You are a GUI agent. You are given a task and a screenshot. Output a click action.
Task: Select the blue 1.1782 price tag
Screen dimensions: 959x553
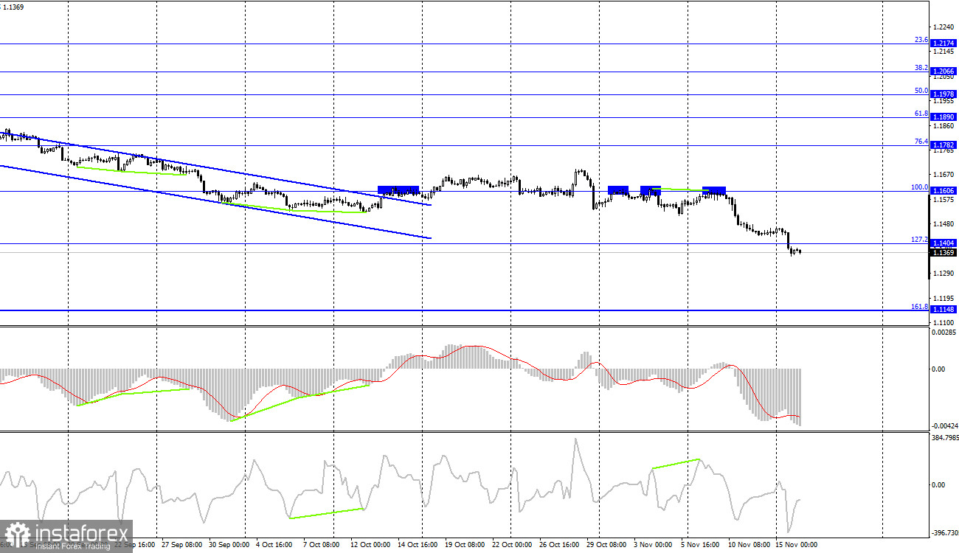[944, 145]
